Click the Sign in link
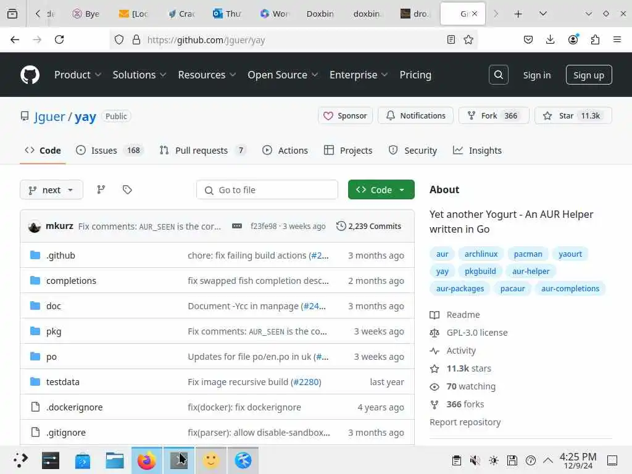This screenshot has width=632, height=474. (537, 75)
